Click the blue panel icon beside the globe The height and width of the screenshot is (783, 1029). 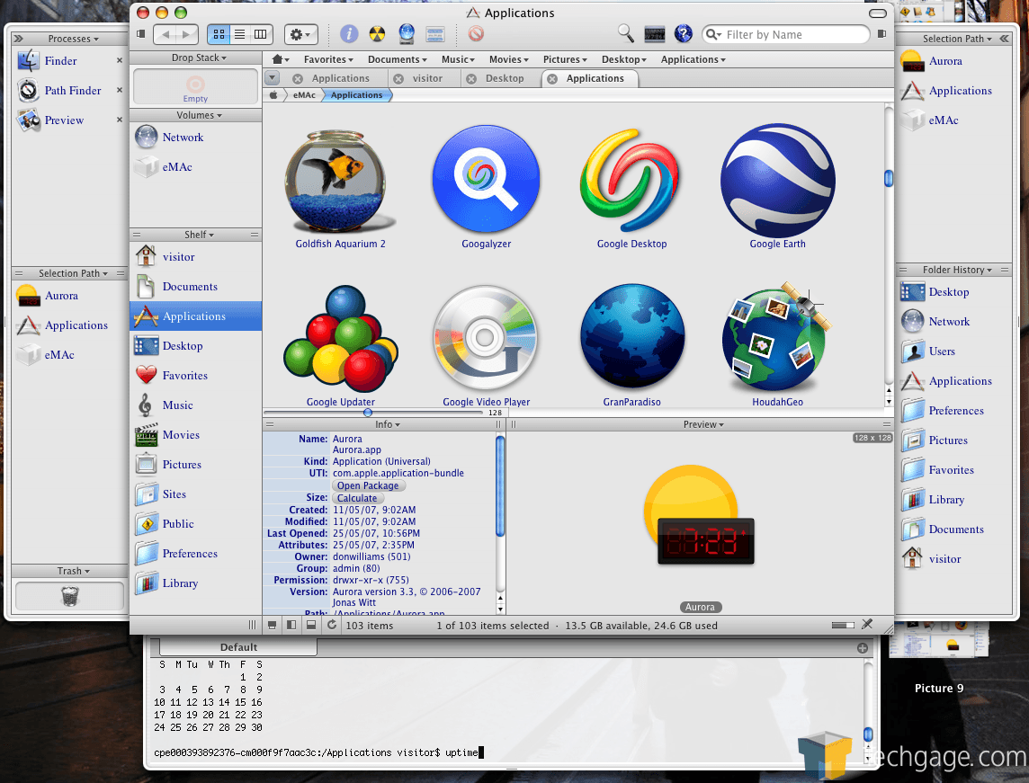tap(435, 34)
